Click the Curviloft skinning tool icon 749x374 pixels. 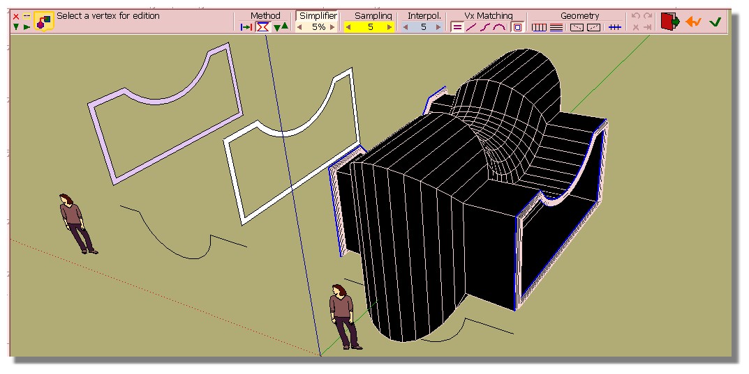point(44,22)
